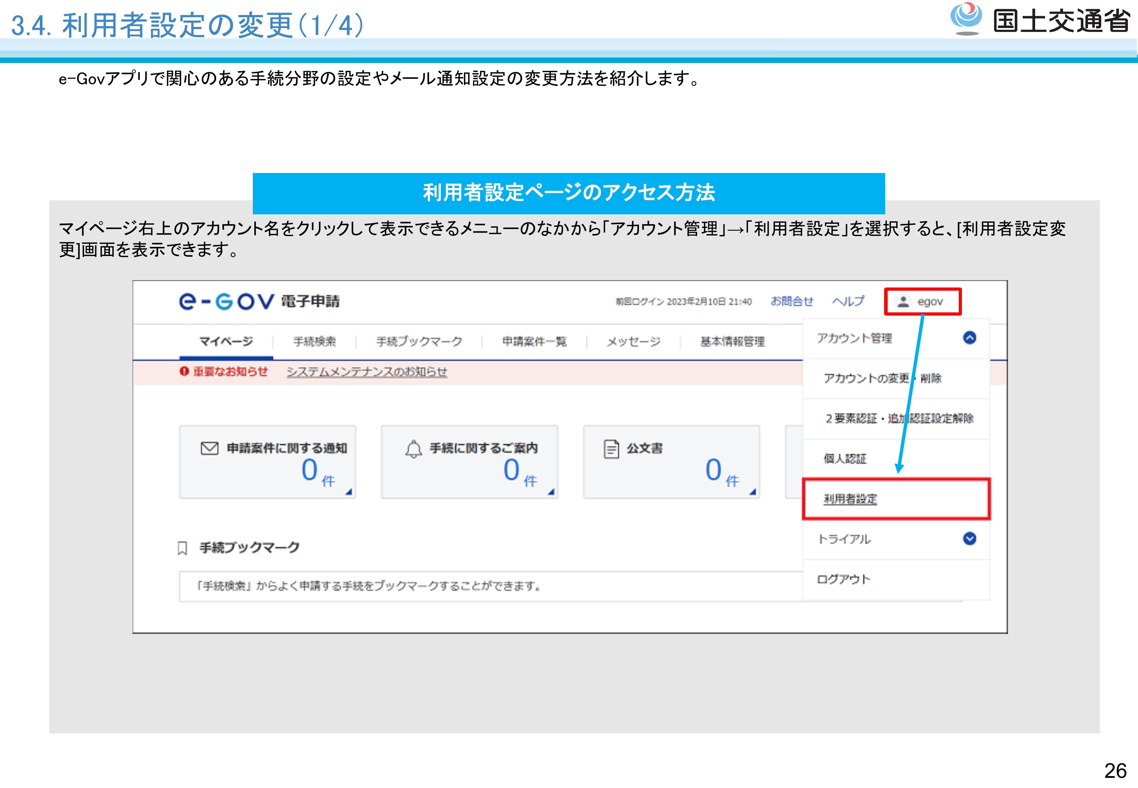Click the bell icon on the 手続に関するご案内 card
Image resolution: width=1138 pixels, height=788 pixels.
414,449
